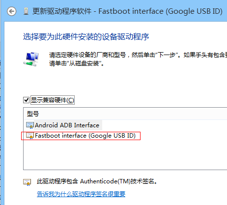Select Android ADB Interface in the model list
This screenshot has height=205, width=227.
(67, 125)
